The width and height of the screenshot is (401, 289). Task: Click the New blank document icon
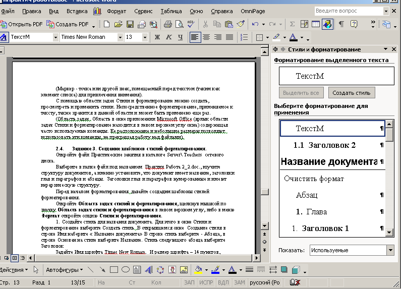tap(106, 24)
